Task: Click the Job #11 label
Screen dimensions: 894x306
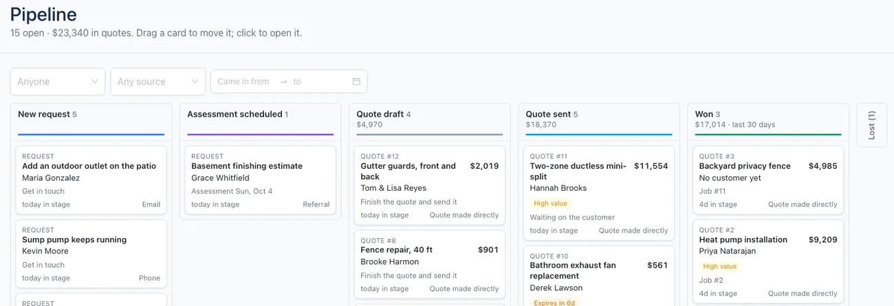Action: click(x=712, y=191)
